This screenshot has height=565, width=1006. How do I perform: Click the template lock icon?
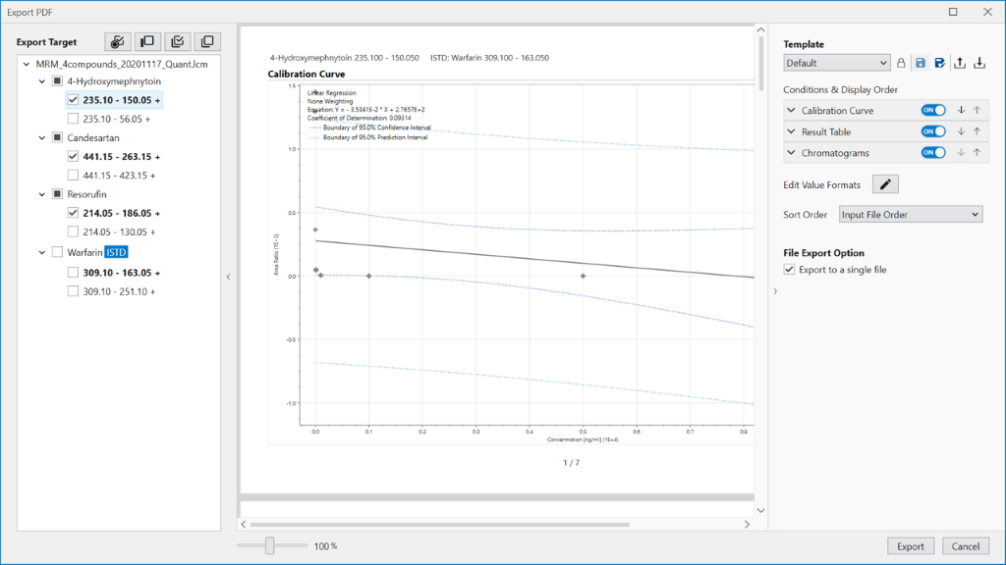[x=901, y=63]
